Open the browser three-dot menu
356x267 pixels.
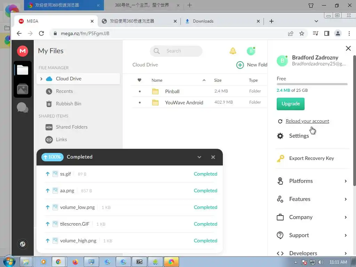coord(349,33)
